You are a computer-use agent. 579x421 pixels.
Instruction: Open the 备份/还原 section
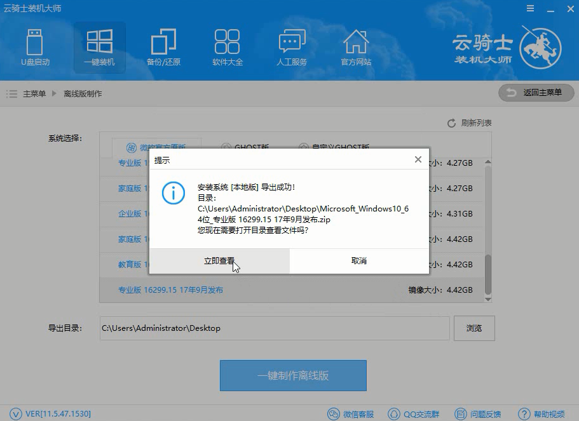point(163,47)
